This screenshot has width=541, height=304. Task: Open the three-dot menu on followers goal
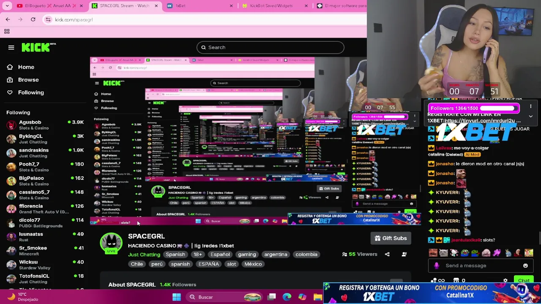click(x=530, y=107)
